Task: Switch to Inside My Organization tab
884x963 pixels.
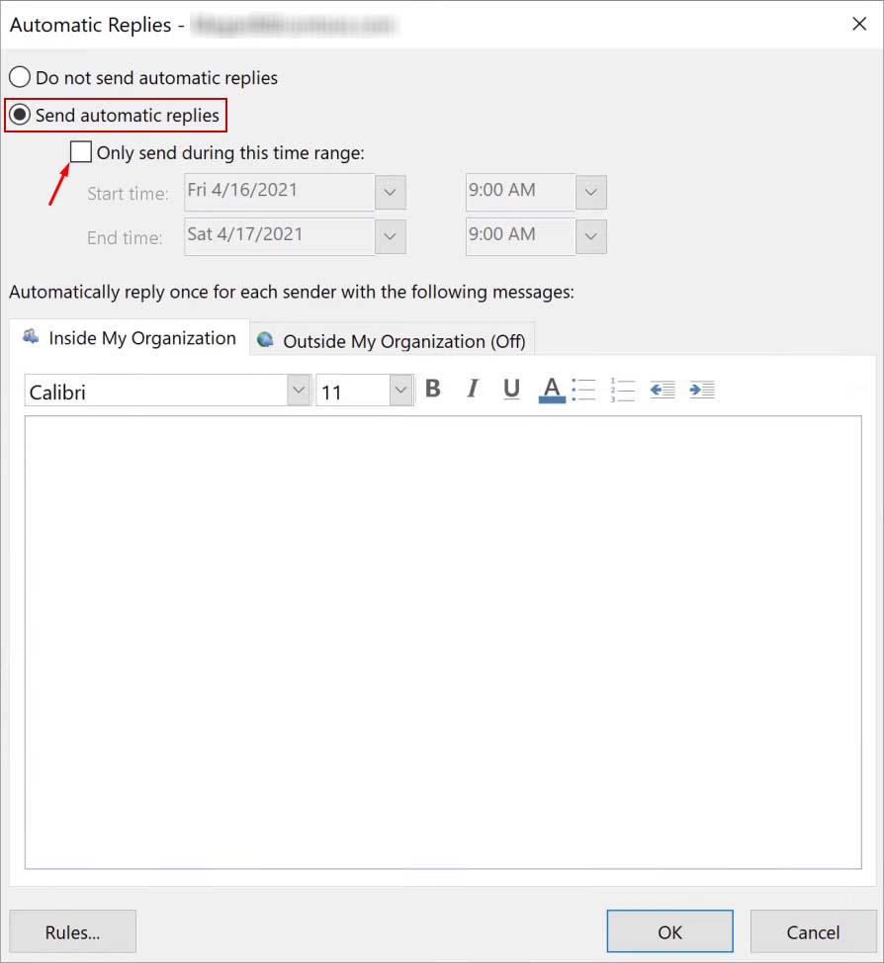Action: click(x=130, y=338)
